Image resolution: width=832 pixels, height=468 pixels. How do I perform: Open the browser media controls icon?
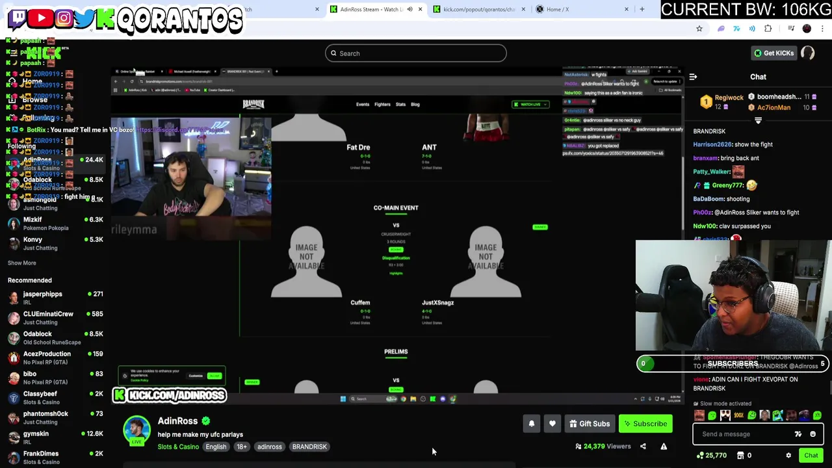791,29
